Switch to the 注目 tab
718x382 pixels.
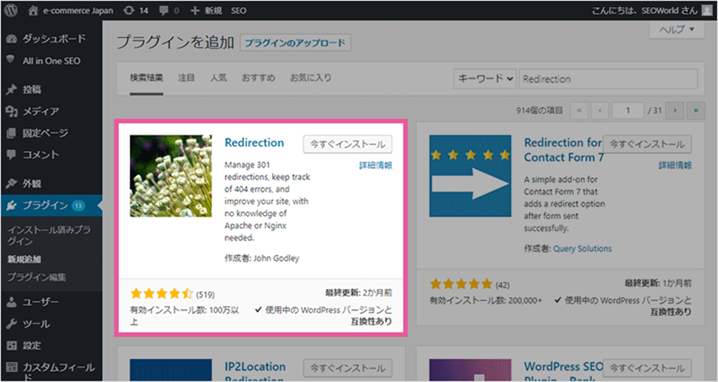[186, 78]
